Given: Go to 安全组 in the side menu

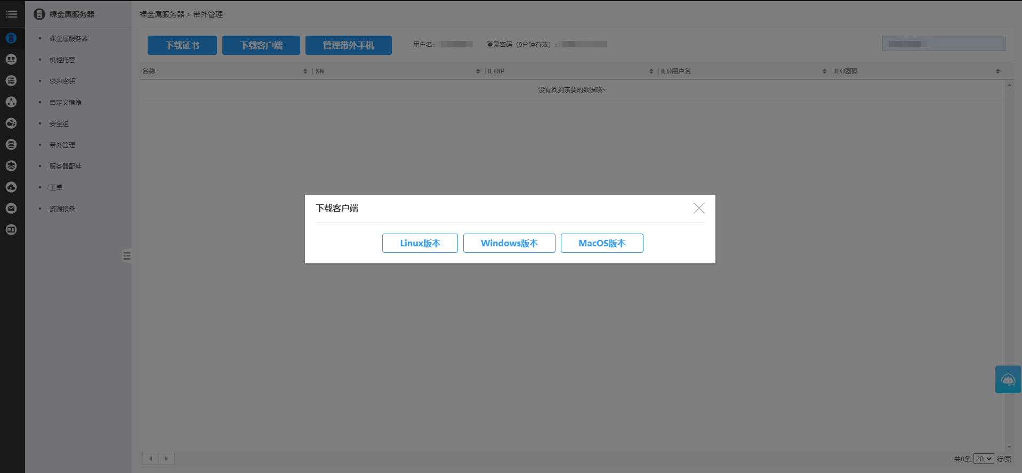Looking at the screenshot, I should [59, 124].
